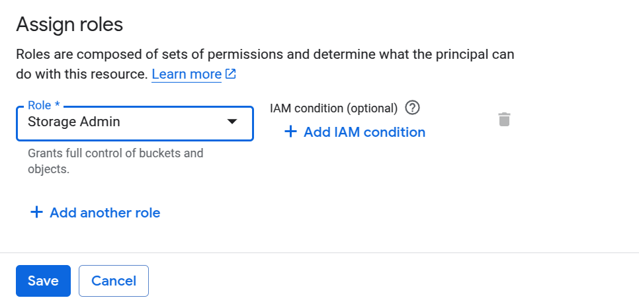Click the help icon beside IAM condition
Screen dimensions: 639x308
click(x=412, y=108)
